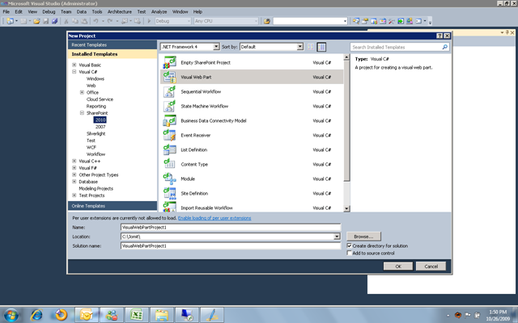Click the template list scrollbar thumb
Image resolution: width=518 pixels, height=323 pixels.
pos(346,120)
